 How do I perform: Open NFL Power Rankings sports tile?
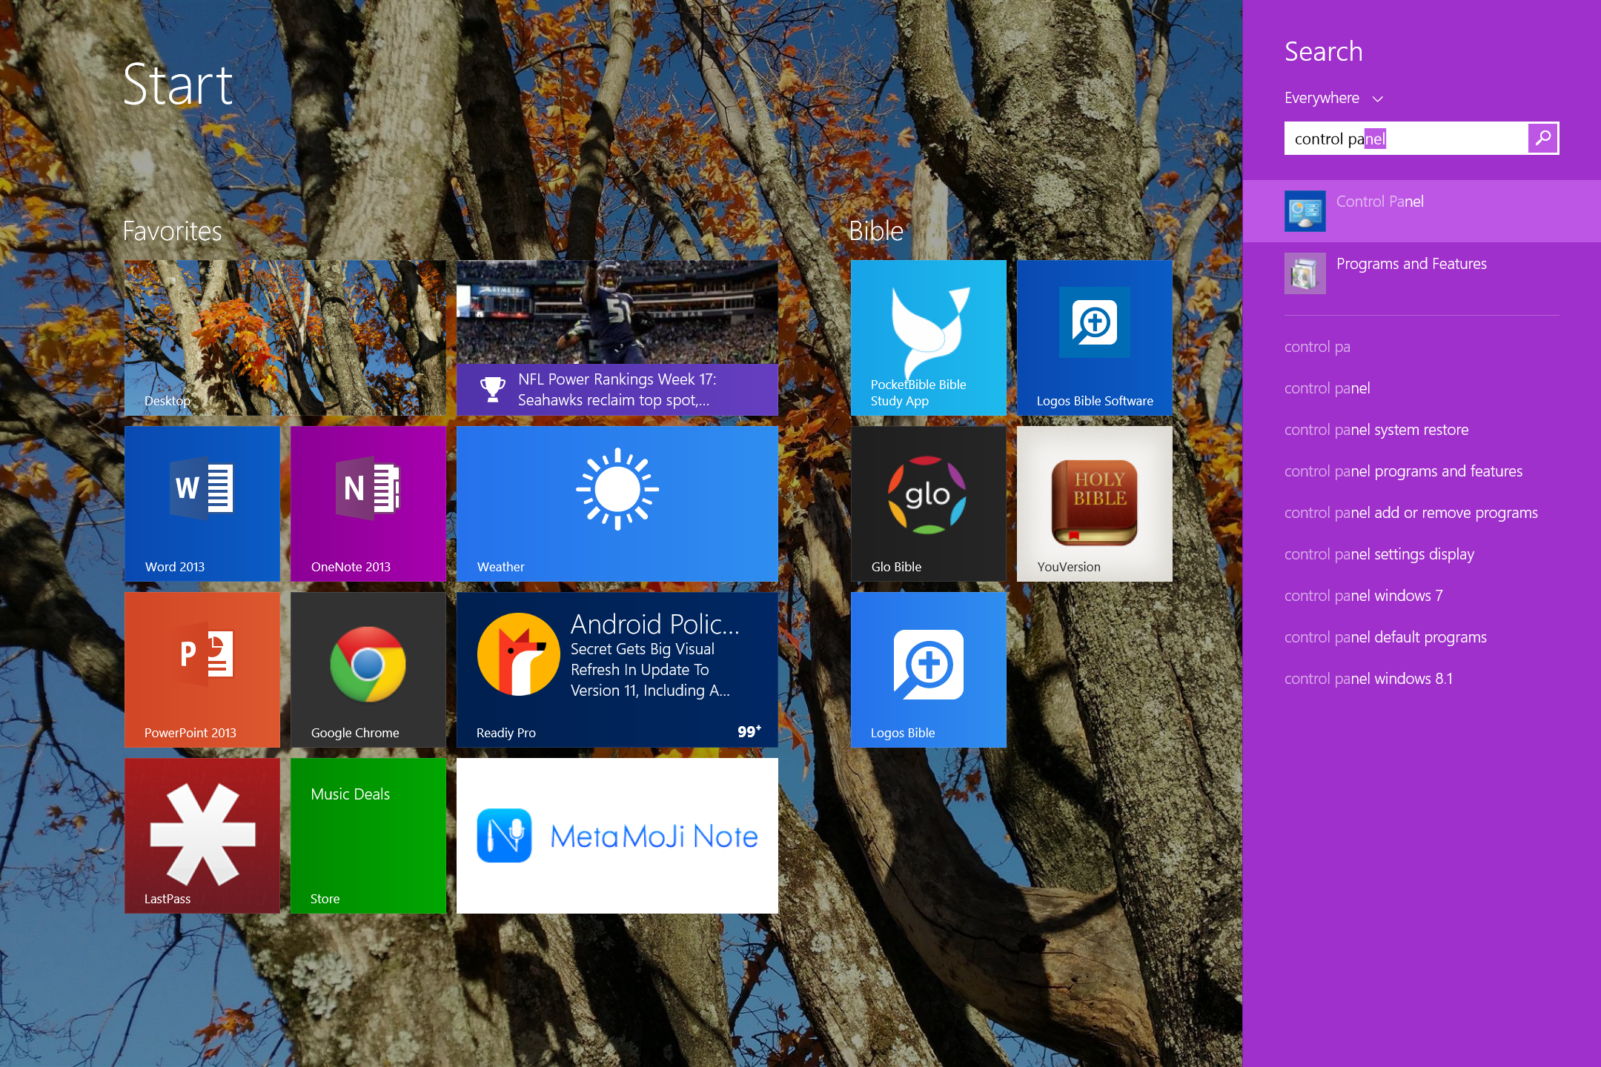coord(617,338)
